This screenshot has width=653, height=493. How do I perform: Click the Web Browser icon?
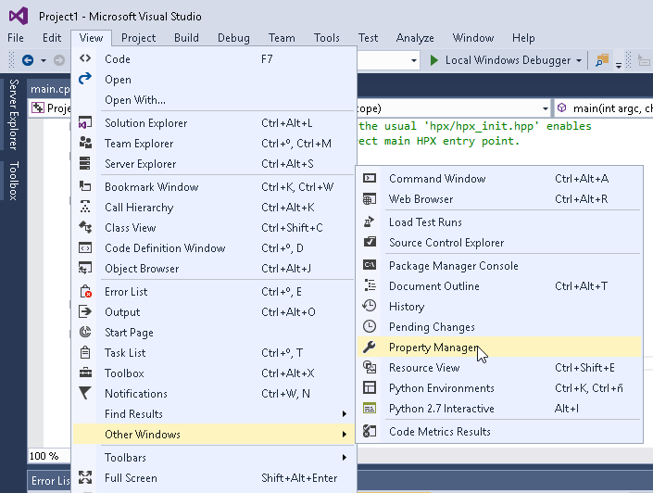(x=370, y=199)
